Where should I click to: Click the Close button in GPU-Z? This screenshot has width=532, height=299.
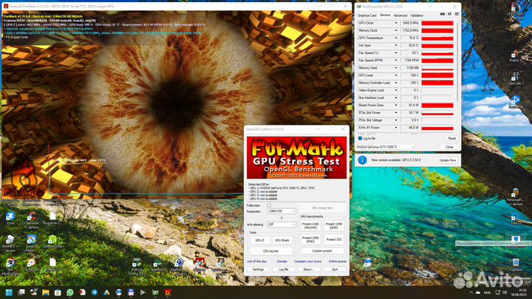(449, 147)
